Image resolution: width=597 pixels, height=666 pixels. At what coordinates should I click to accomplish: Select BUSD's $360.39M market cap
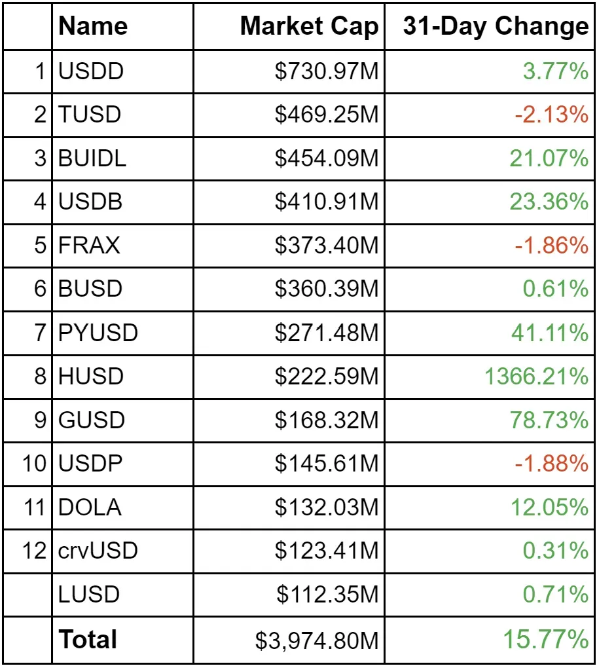(x=327, y=289)
